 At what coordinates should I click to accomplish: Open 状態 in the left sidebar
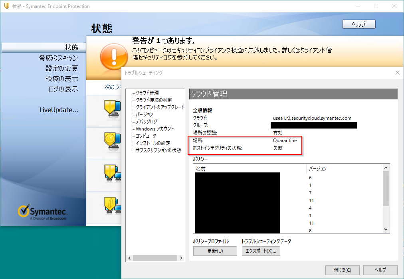click(x=71, y=47)
